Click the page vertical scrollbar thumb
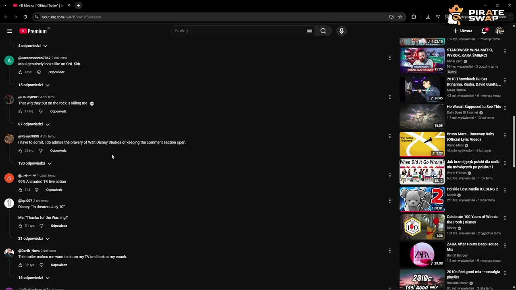Screen dimensions: 516x290 [x=514, y=142]
